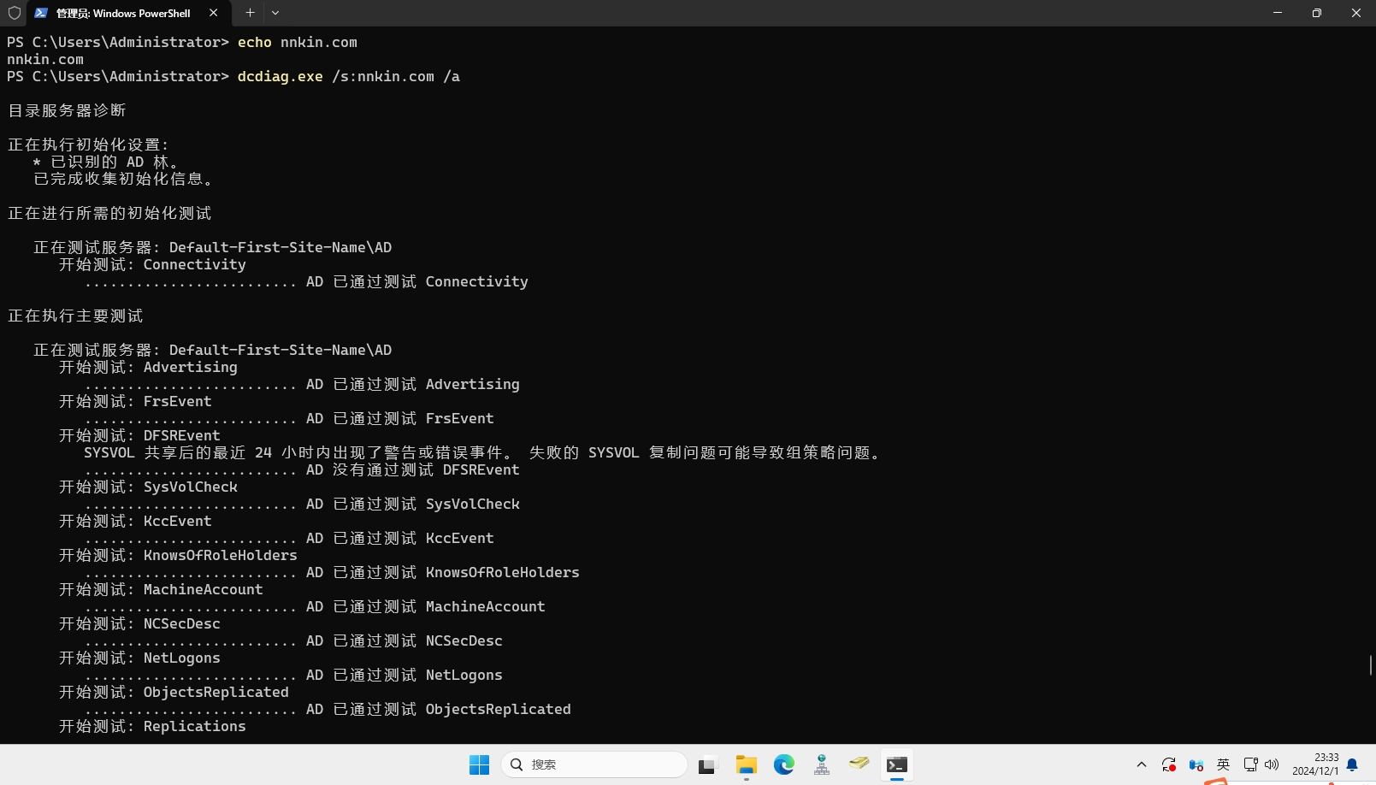Open Task View from the taskbar

706,765
